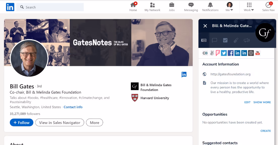This screenshot has height=145, width=278.
Task: Check Notifications bell
Action: click(210, 6)
